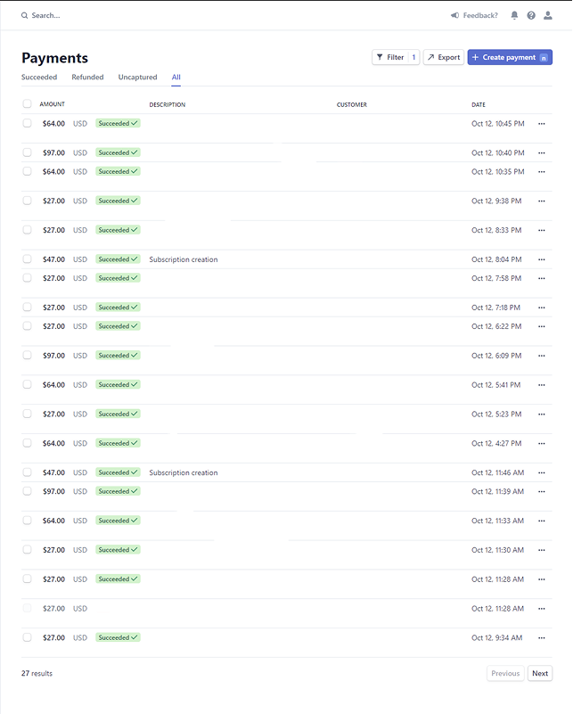Check the box for the 10:40 PM $97.00 payment
Image resolution: width=573 pixels, height=714 pixels.
(x=28, y=152)
